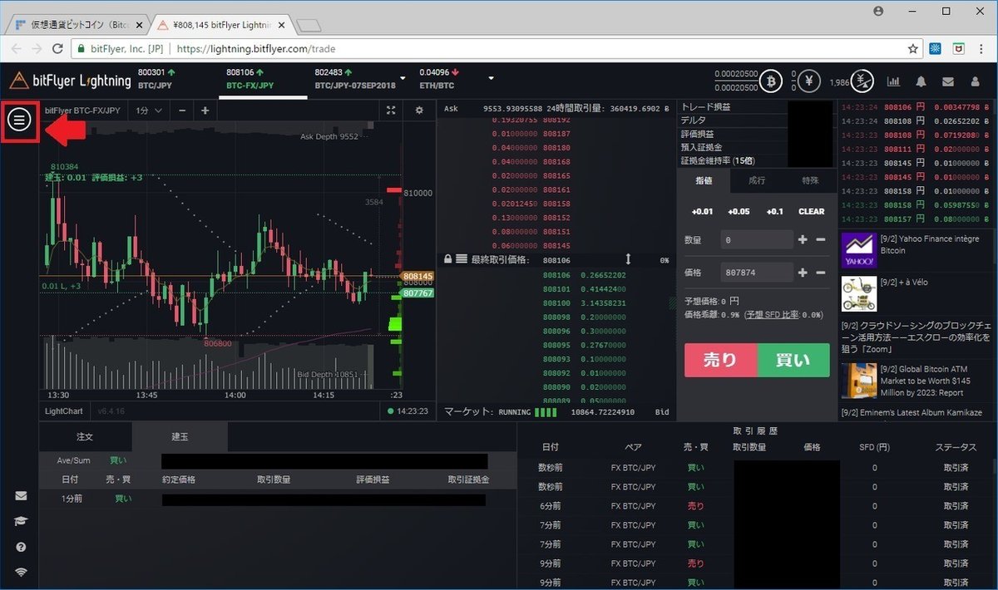Click the green 買い buy button
Image resolution: width=998 pixels, height=590 pixels.
coord(793,361)
